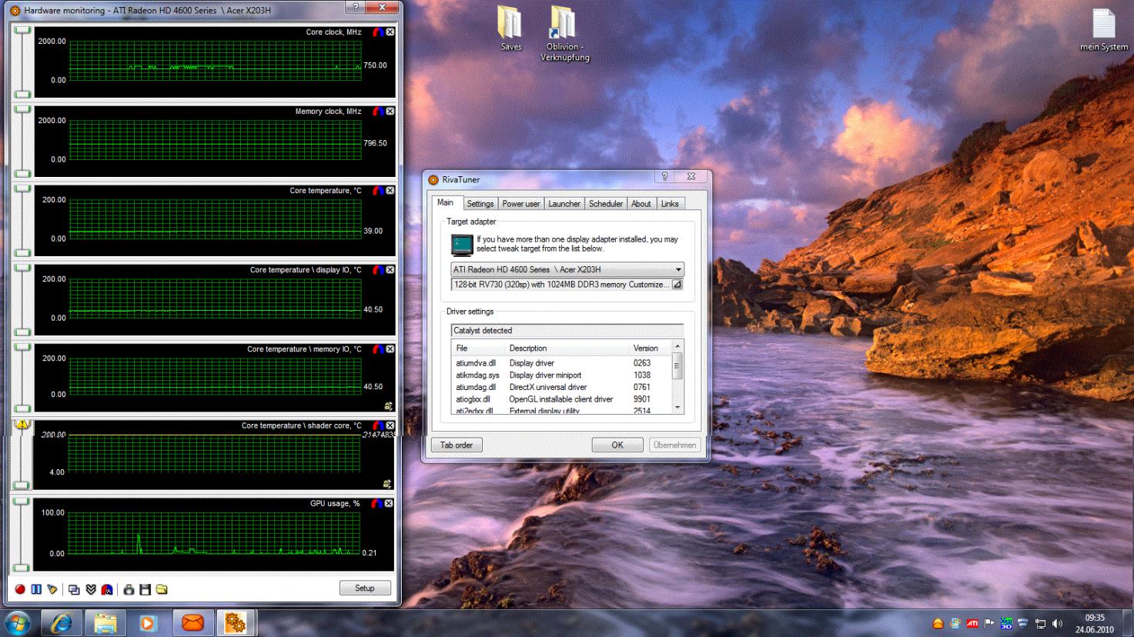1134x637 pixels.
Task: Open the yellow folder icon in toolbar
Action: (x=162, y=589)
